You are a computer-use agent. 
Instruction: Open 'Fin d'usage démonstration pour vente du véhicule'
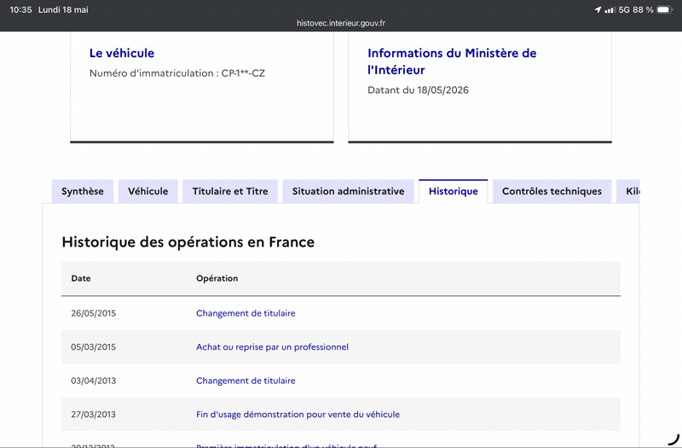pyautogui.click(x=298, y=415)
